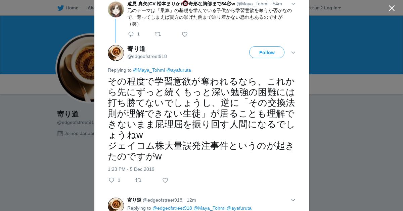Open the @ayafuruta mention link

(x=179, y=70)
